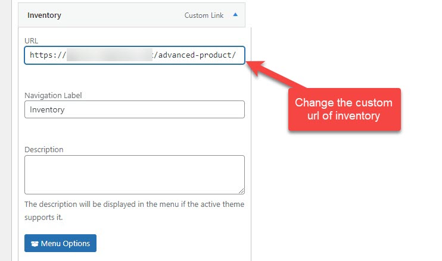Click into the Navigation Label field
Screen dimensions: 442x261
135,109
